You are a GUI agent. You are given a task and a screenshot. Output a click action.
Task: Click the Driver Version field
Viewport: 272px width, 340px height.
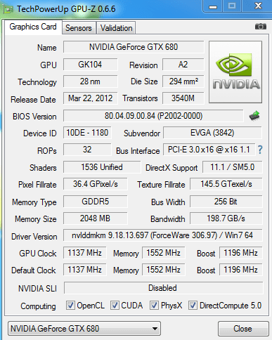(x=162, y=235)
